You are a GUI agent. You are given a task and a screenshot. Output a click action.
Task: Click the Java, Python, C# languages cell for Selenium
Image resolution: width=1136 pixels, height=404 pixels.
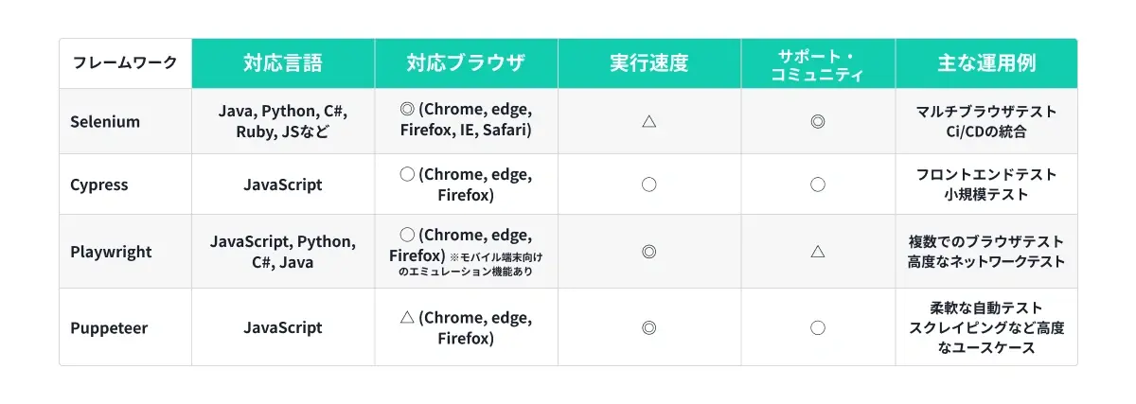point(283,121)
